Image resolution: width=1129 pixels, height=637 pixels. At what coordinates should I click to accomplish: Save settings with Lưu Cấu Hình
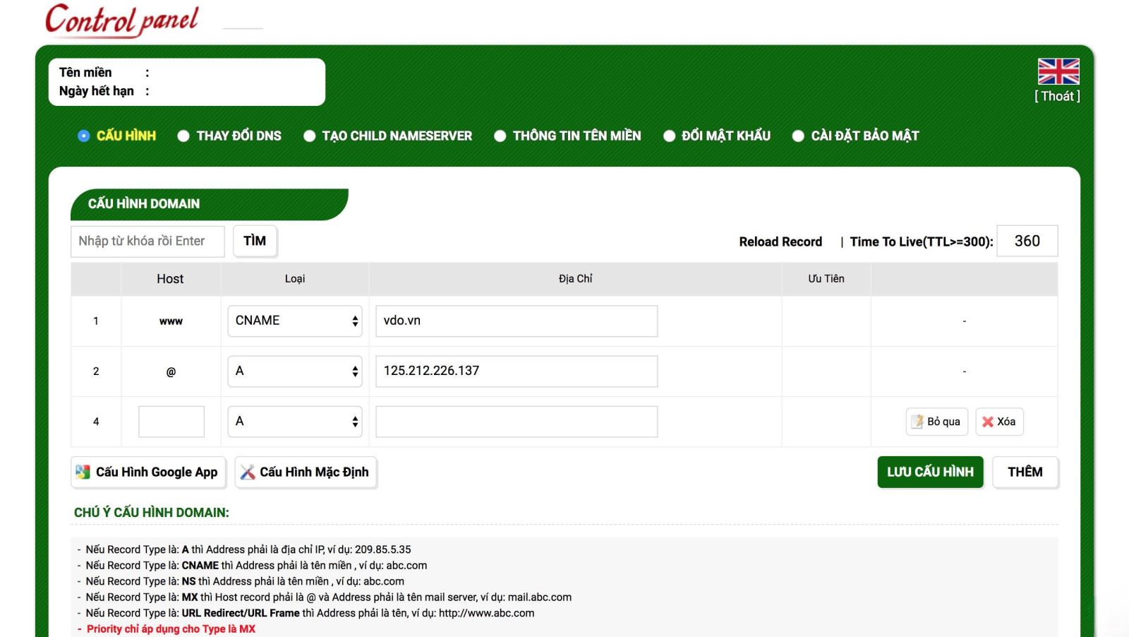pyautogui.click(x=930, y=472)
